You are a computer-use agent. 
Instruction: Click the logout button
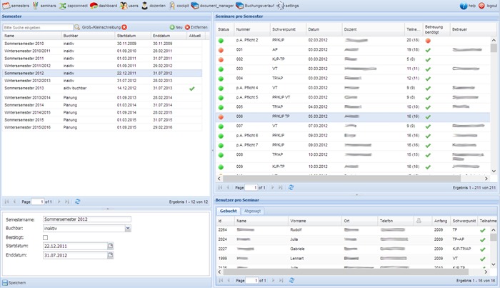point(488,6)
